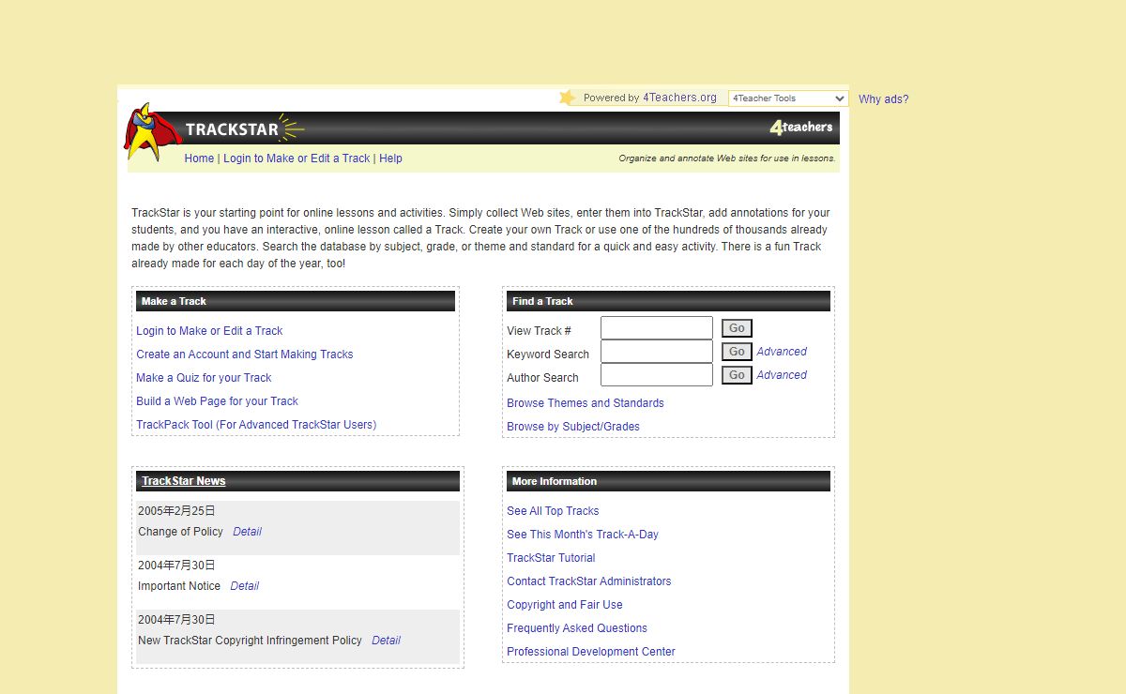Open Advanced link for Author Search
Viewport: 1126px width, 694px height.
coord(782,375)
